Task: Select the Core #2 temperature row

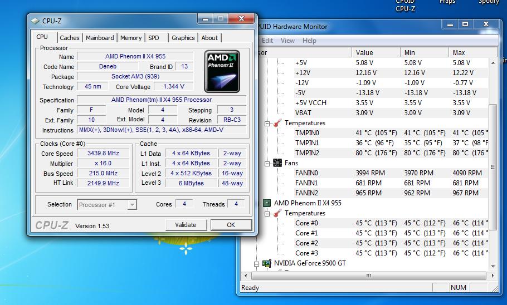Action: 391,243
